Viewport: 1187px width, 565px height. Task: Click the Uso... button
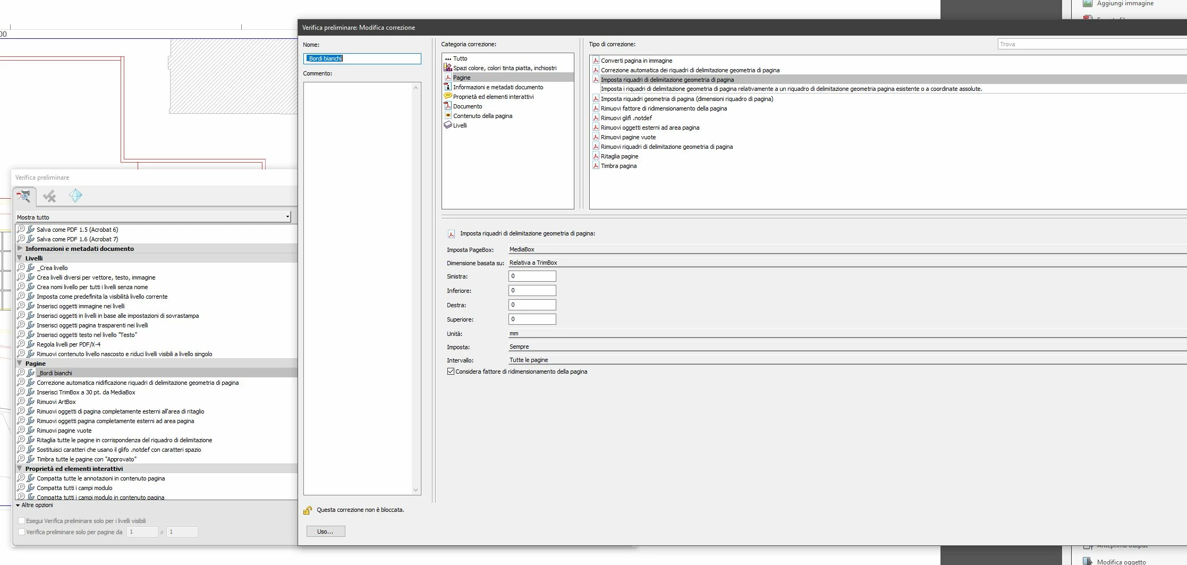tap(326, 532)
